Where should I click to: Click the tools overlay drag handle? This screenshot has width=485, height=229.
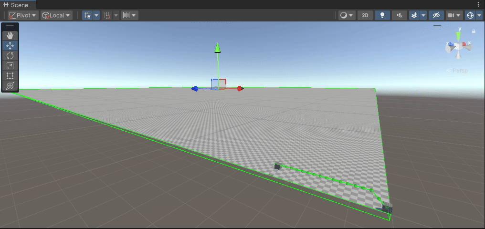pos(10,26)
